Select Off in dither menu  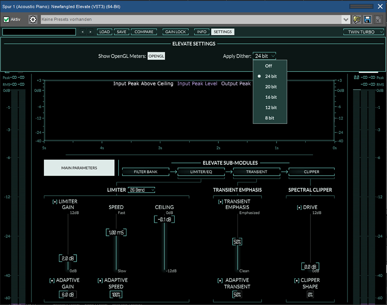tap(270, 66)
